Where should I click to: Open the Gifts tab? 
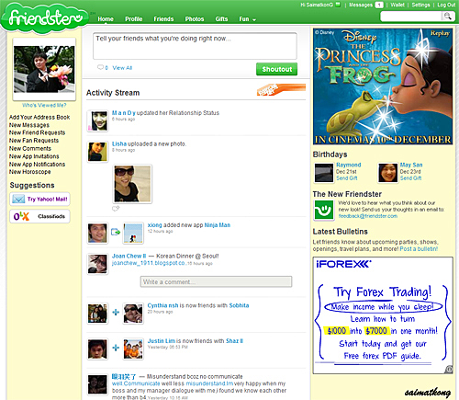[x=221, y=19]
